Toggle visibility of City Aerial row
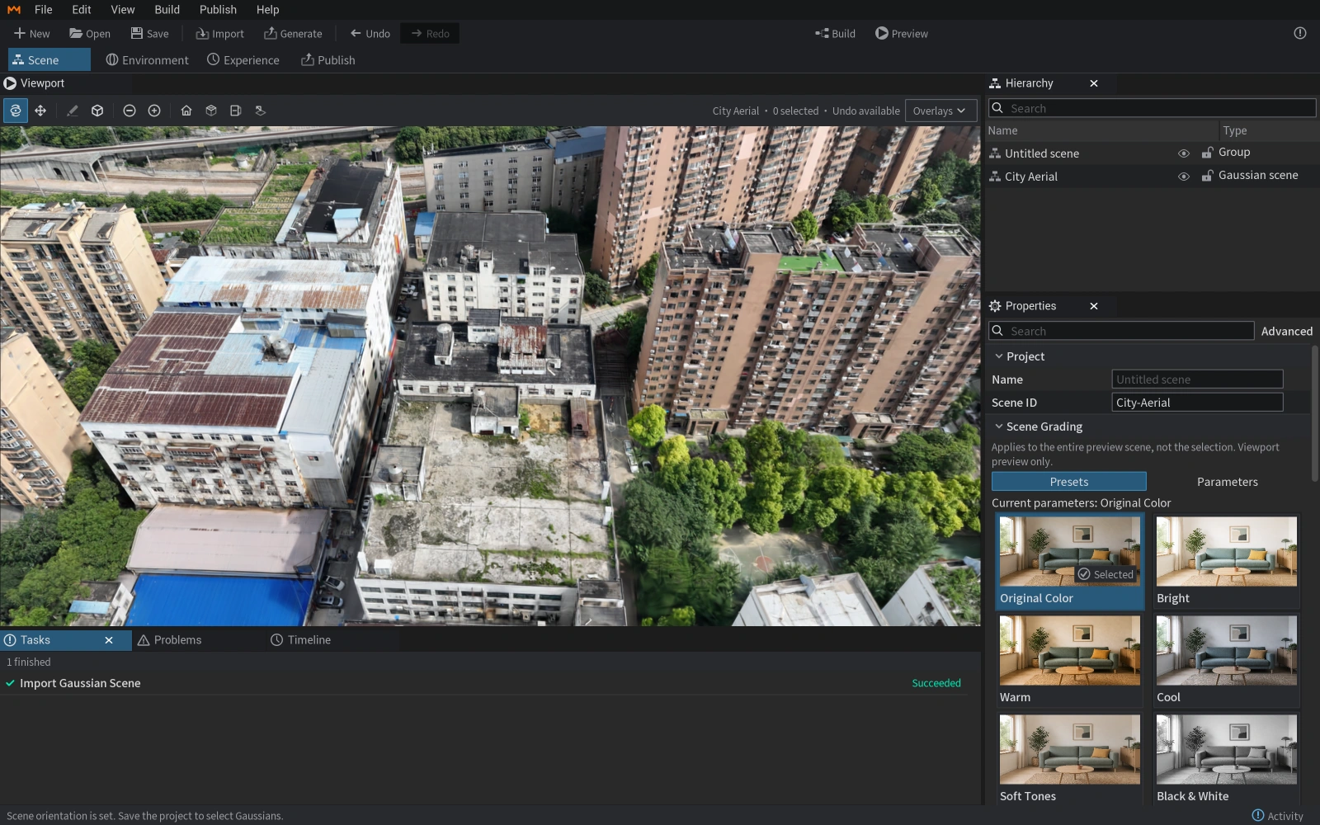 pos(1184,177)
